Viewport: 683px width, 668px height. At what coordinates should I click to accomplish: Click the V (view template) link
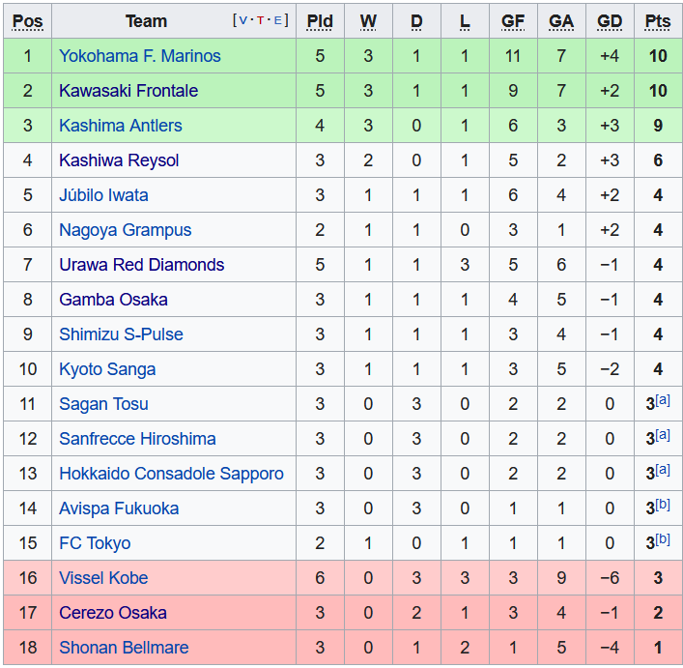[x=242, y=20]
